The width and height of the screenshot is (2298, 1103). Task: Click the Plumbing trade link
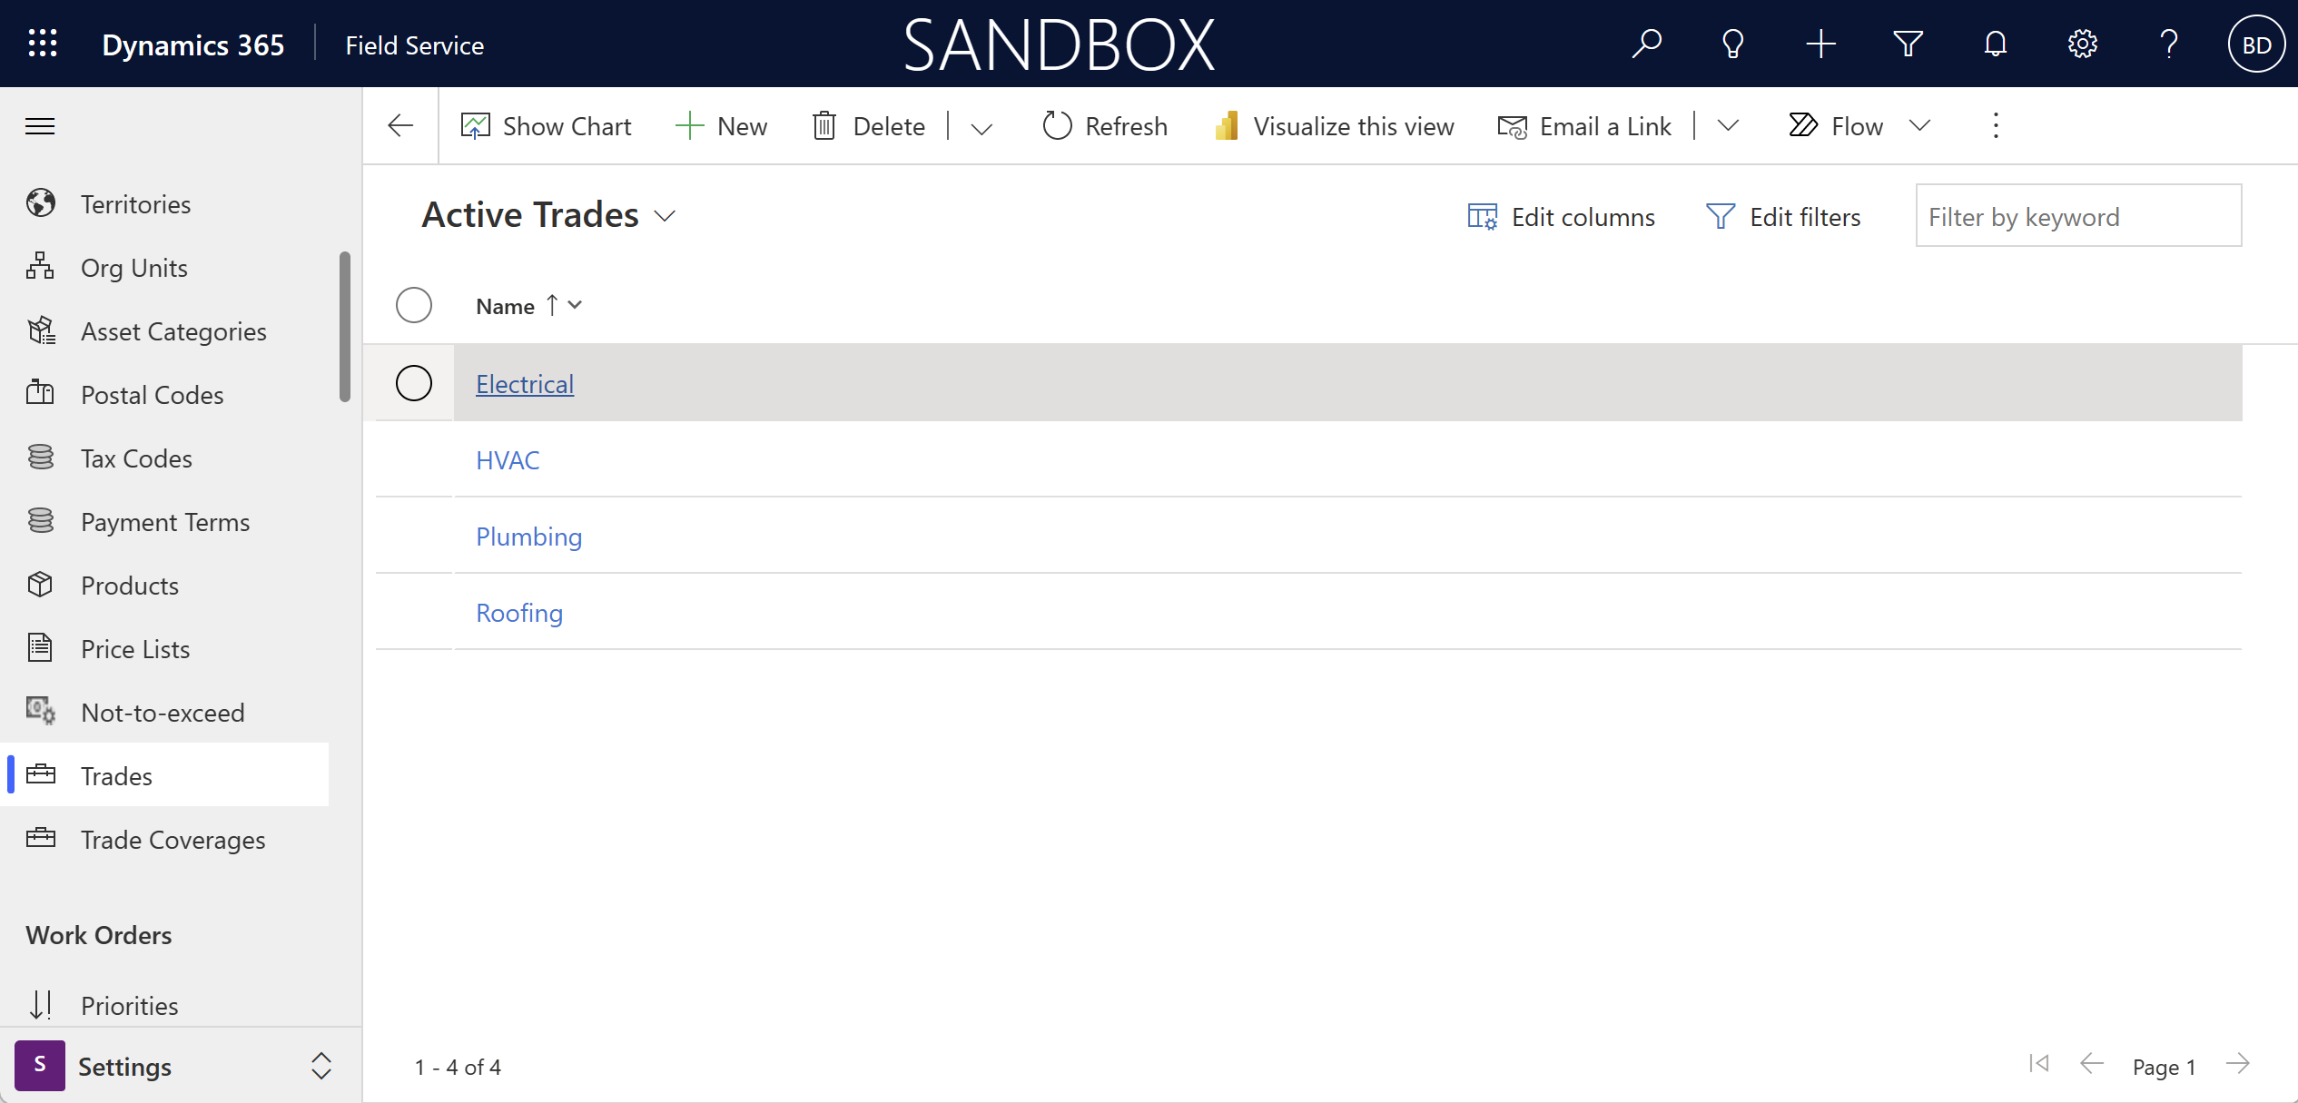pos(528,537)
